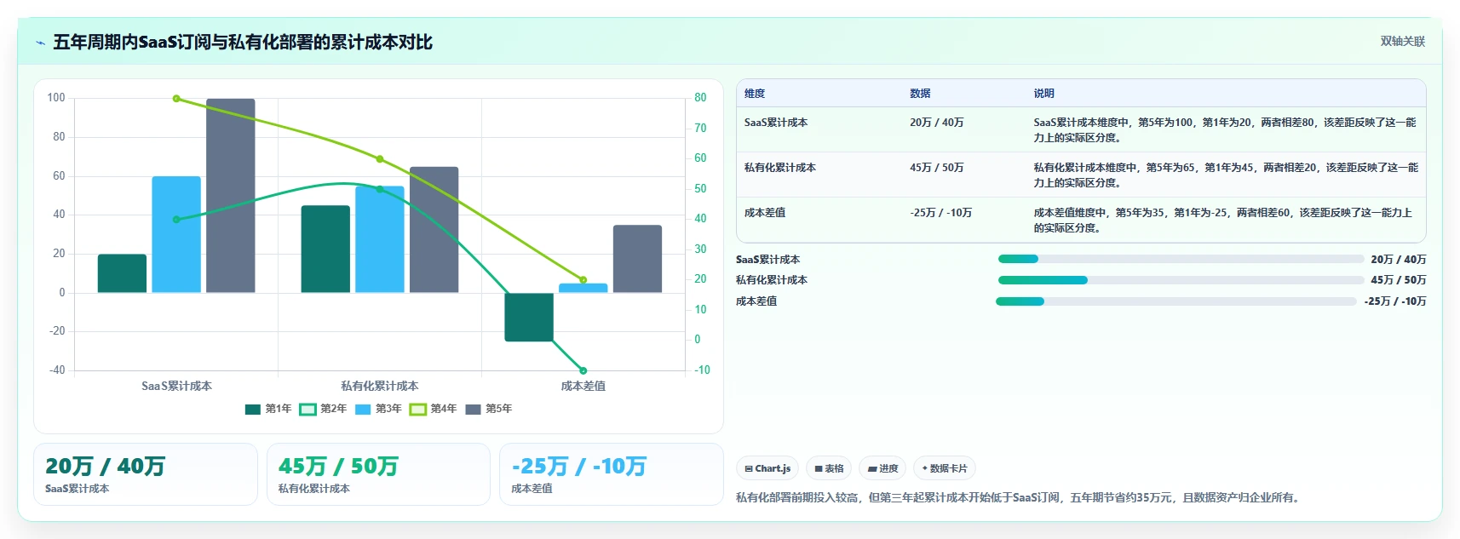Click the 第3年 bar for SaaS累计成本

[x=176, y=234]
